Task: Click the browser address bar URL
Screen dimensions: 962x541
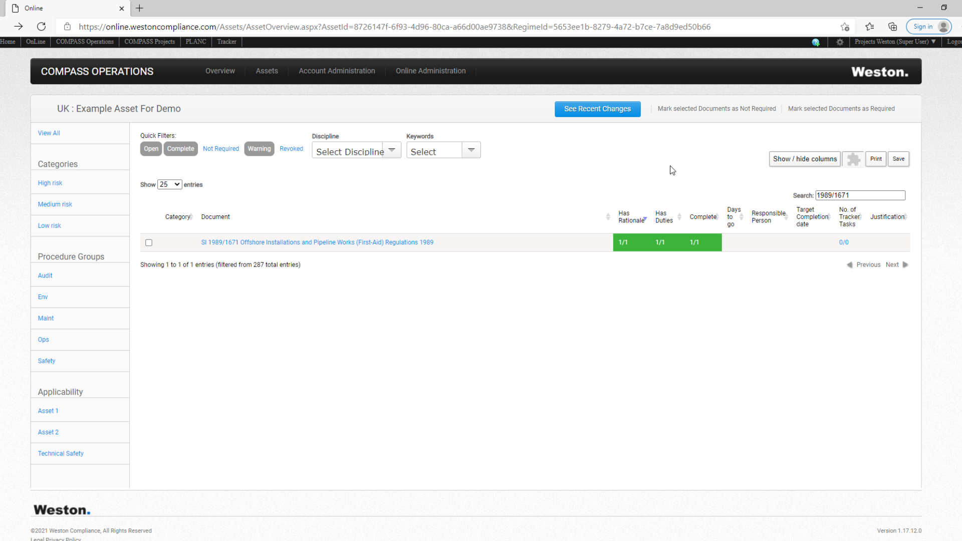Action: click(394, 27)
